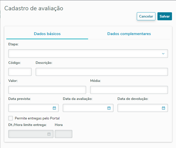Click the Data da avaliação calendar icon
The image size is (176, 148).
[x=109, y=108]
